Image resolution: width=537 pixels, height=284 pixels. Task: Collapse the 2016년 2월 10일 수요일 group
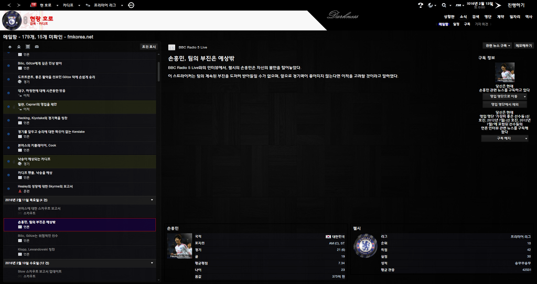[x=152, y=263]
